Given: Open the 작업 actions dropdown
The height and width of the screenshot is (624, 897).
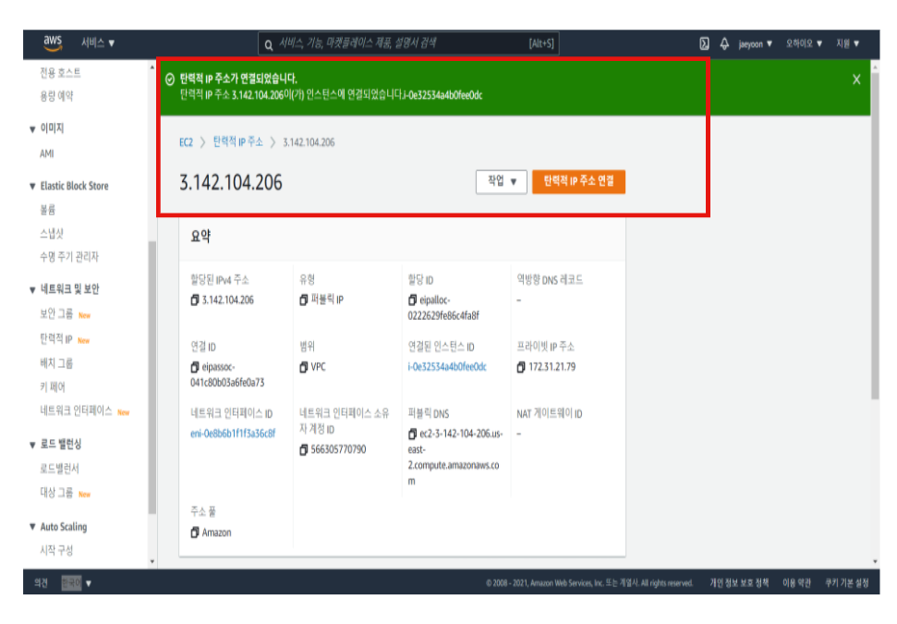Looking at the screenshot, I should tap(501, 182).
